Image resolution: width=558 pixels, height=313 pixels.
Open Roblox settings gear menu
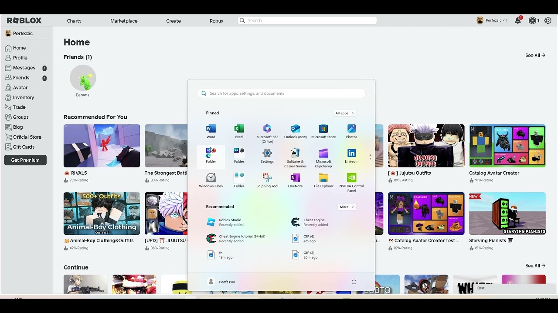(x=548, y=20)
